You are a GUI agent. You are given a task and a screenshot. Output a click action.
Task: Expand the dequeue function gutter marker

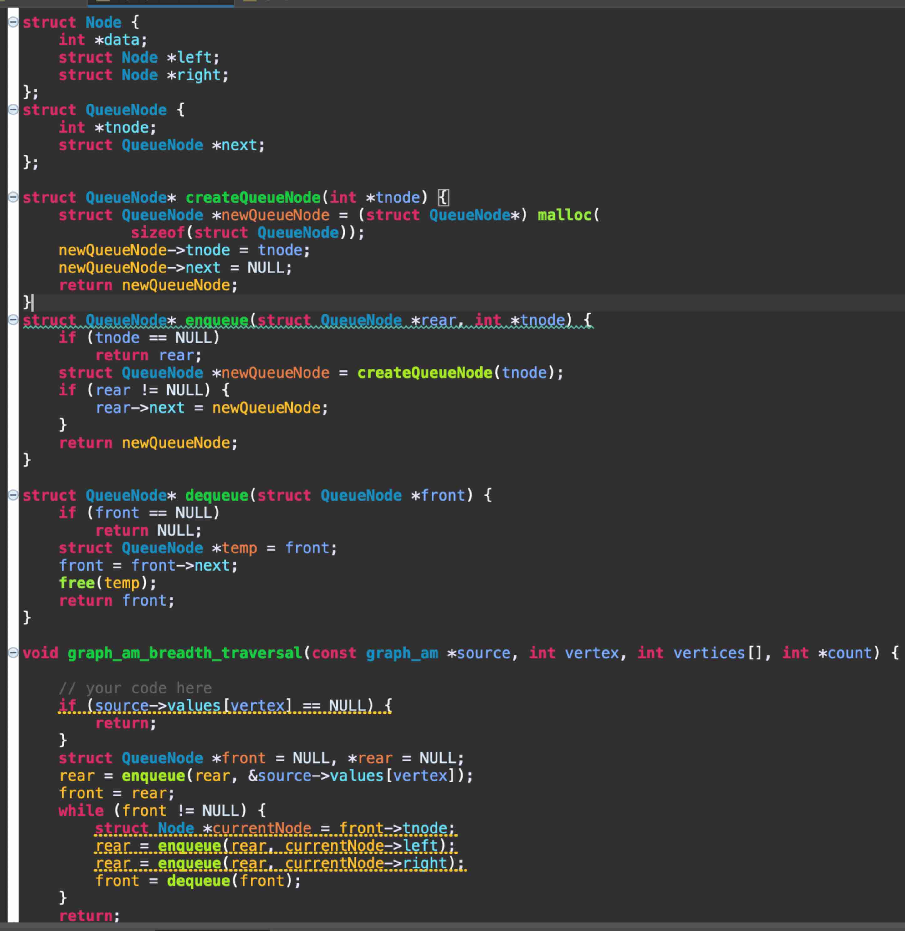pyautogui.click(x=13, y=495)
